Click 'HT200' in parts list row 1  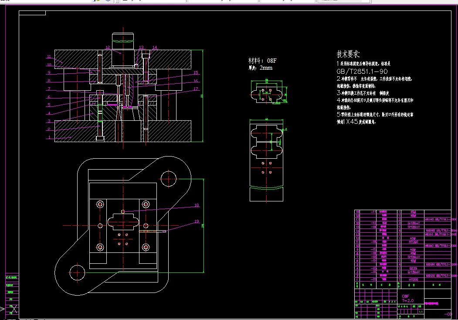[413, 279]
